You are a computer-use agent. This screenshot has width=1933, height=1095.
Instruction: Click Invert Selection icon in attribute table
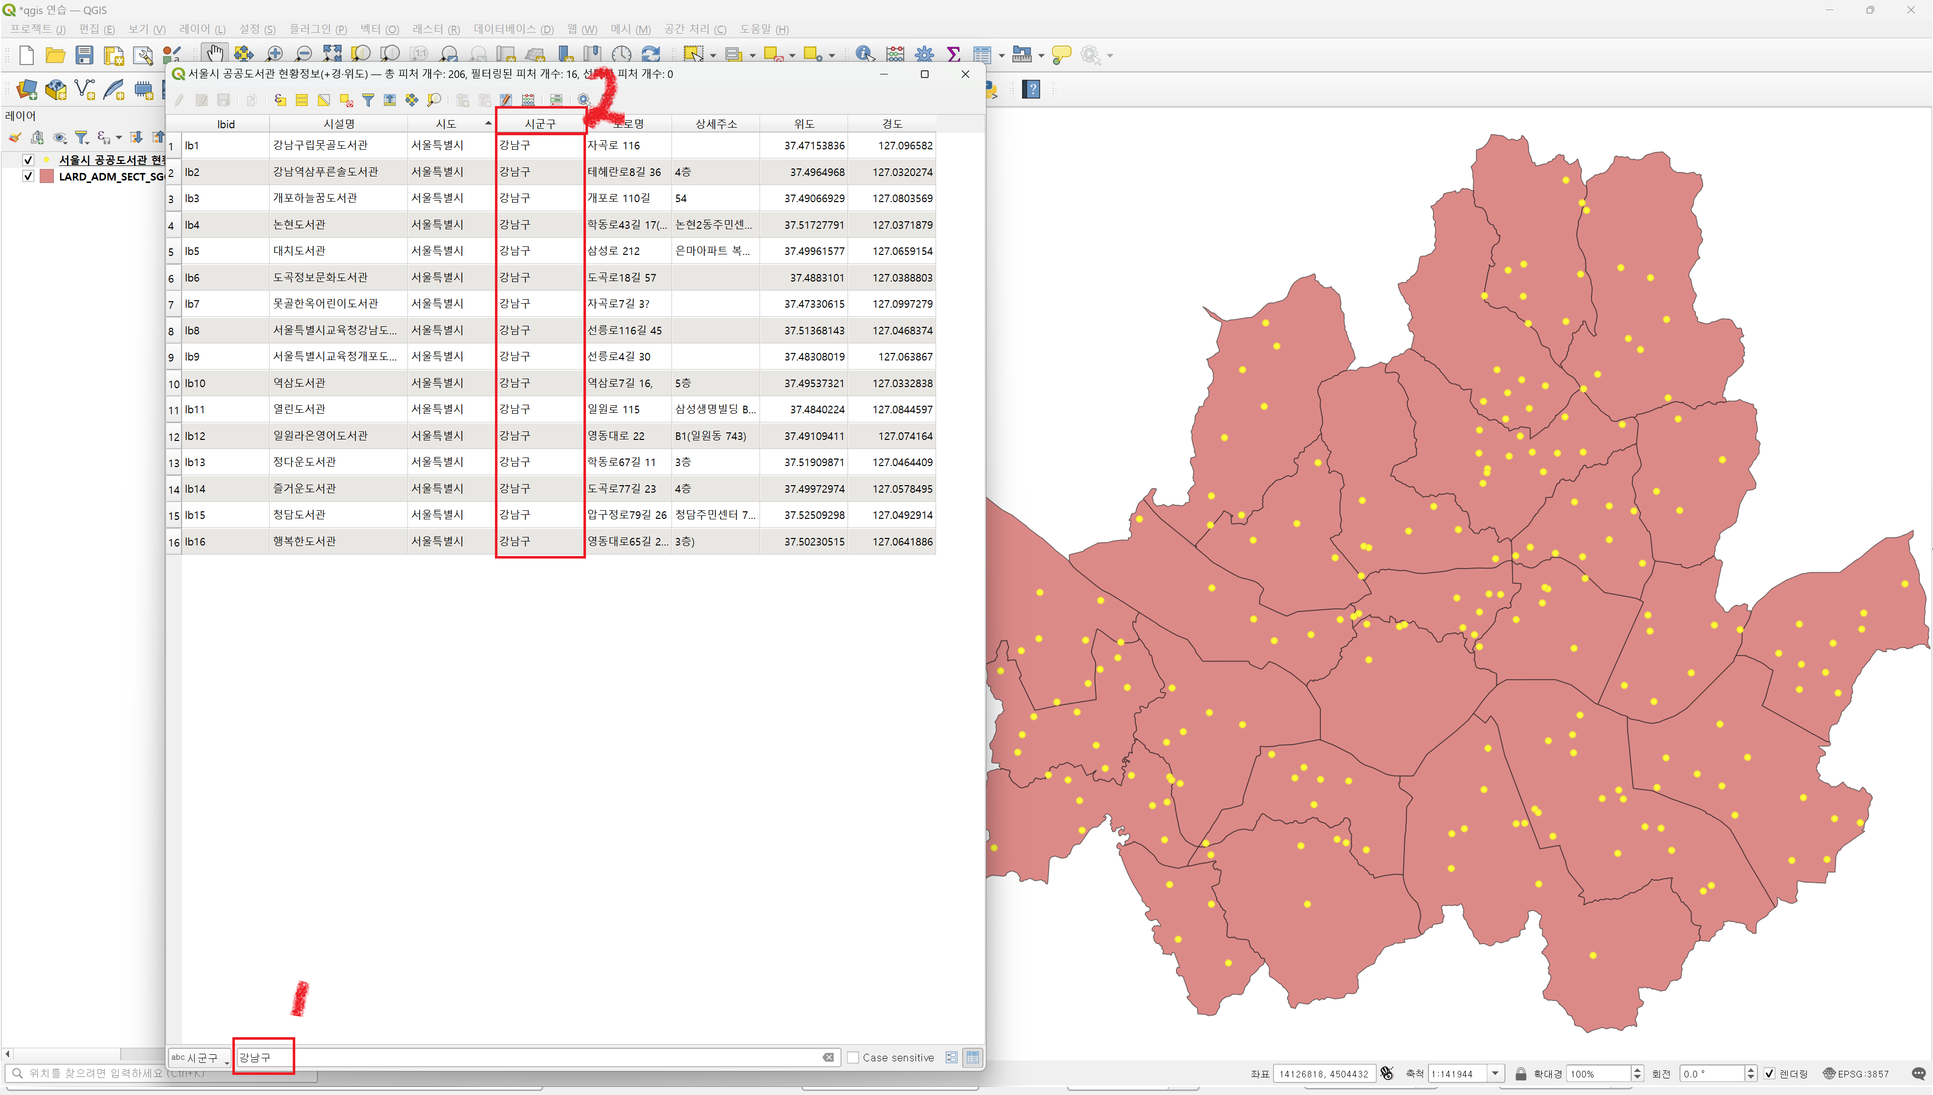coord(323,100)
